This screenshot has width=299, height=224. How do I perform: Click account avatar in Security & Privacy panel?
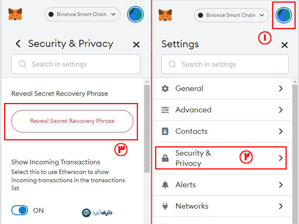pyautogui.click(x=135, y=14)
